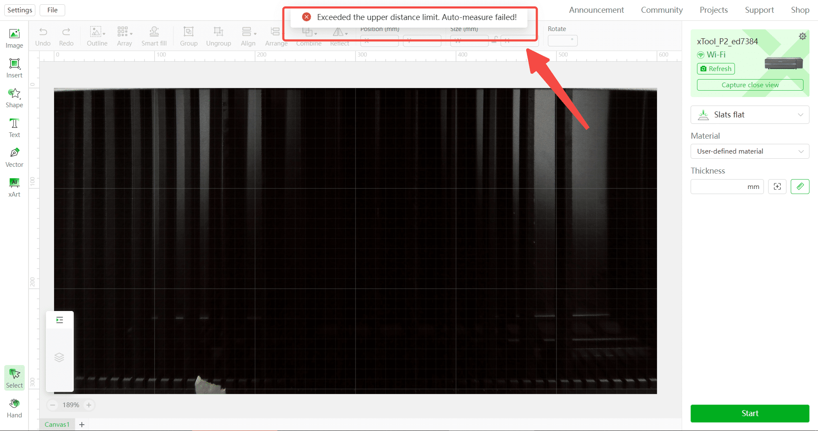Open the xArt AI tool
This screenshot has height=431, width=818.
(14, 187)
